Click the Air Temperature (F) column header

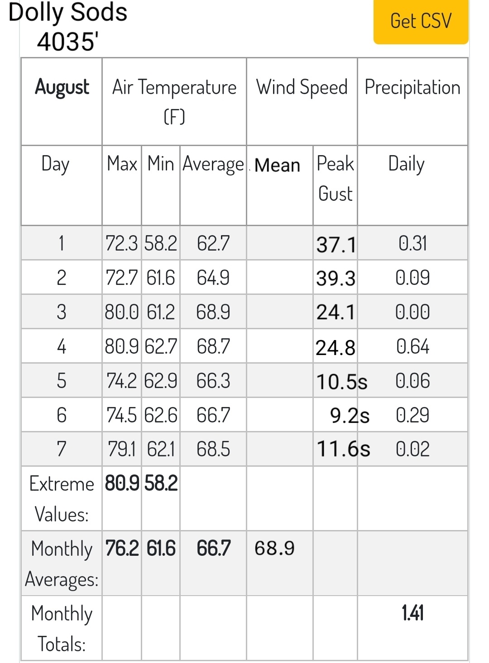pos(174,101)
